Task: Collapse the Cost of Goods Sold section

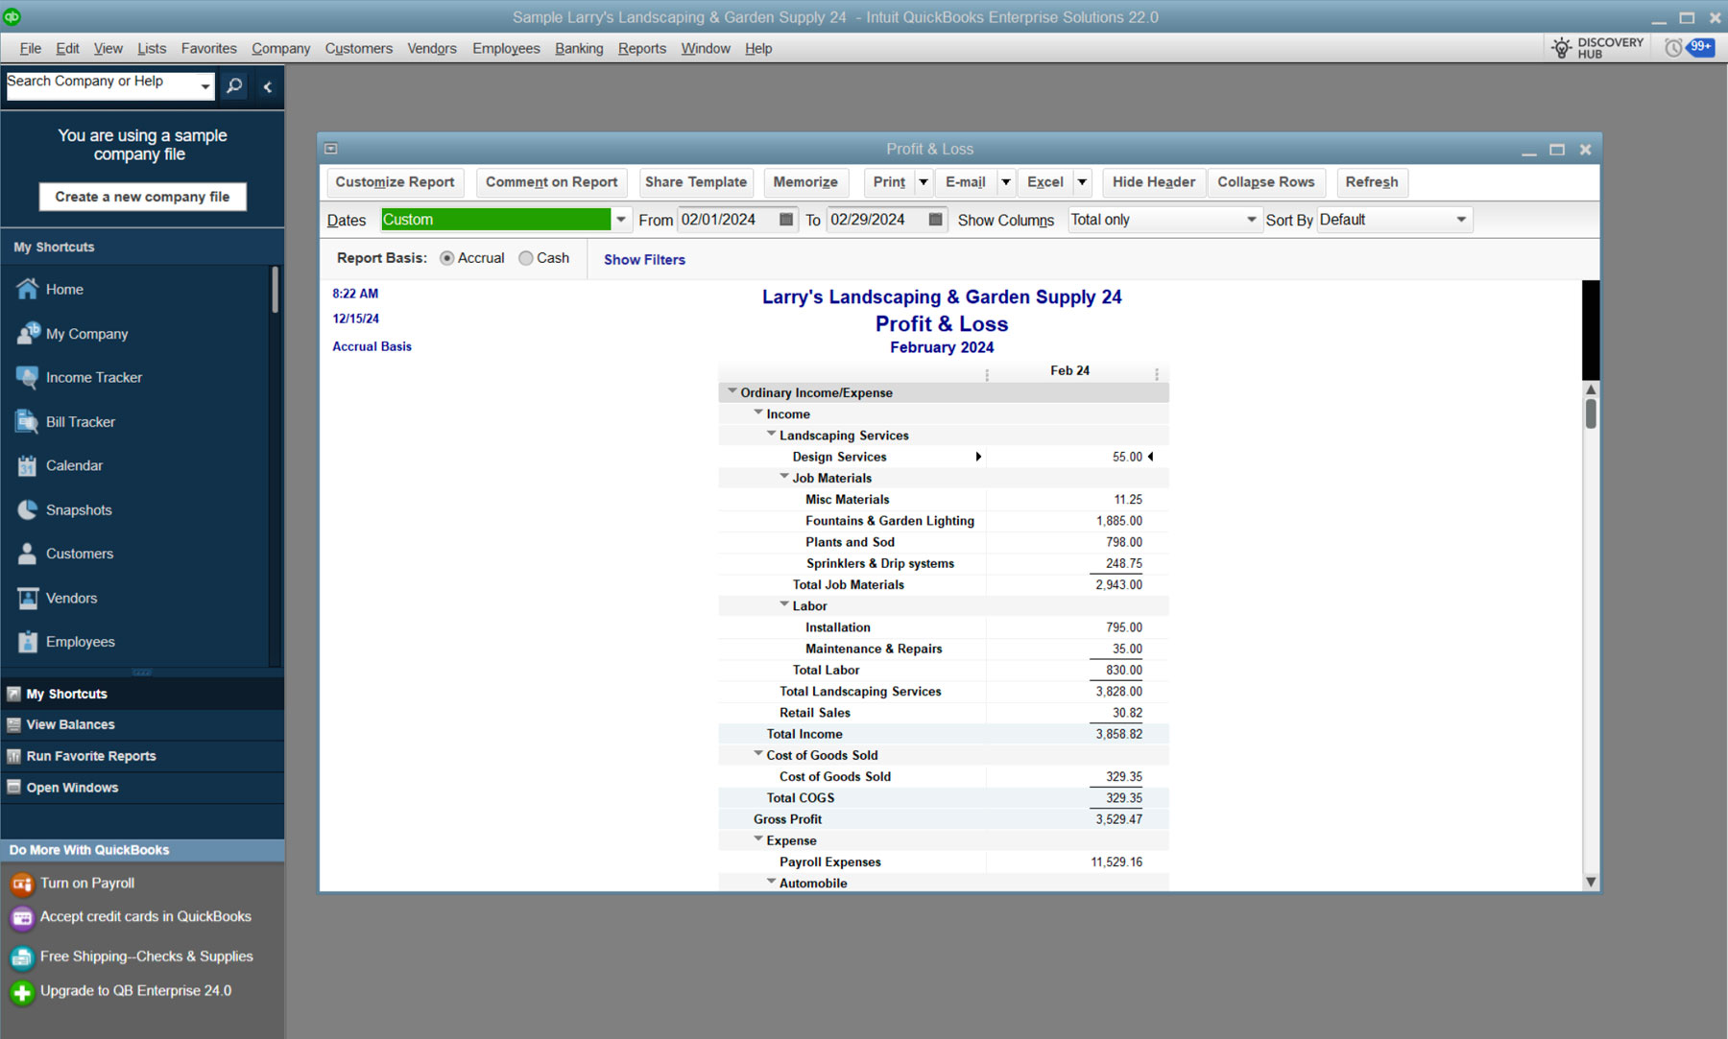Action: coord(758,754)
